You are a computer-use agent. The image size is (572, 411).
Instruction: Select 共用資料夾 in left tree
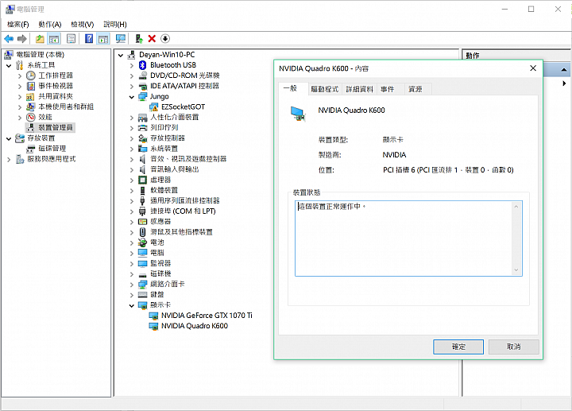[x=56, y=96]
